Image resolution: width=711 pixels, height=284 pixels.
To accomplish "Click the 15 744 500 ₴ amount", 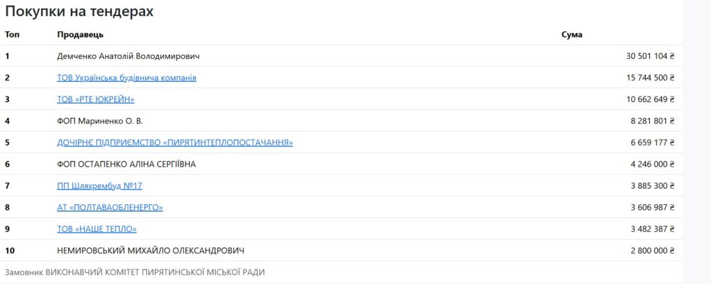I will coord(650,78).
